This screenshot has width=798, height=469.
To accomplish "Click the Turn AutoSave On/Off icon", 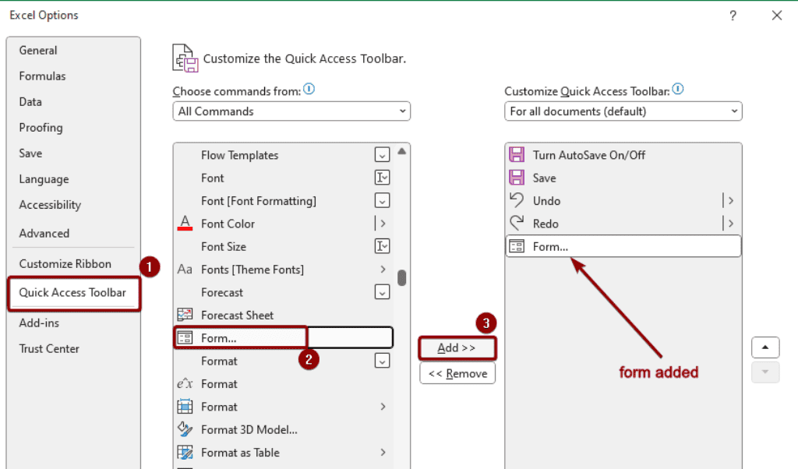I will pyautogui.click(x=517, y=154).
